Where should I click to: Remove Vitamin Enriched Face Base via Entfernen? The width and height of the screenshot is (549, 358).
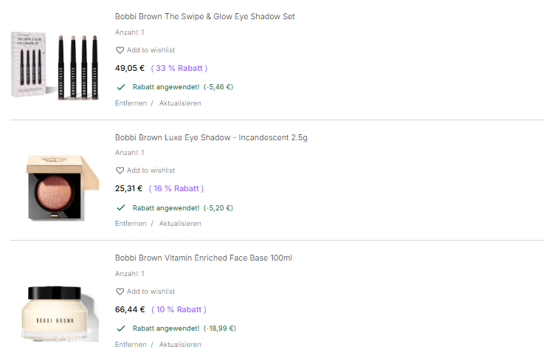pos(131,345)
